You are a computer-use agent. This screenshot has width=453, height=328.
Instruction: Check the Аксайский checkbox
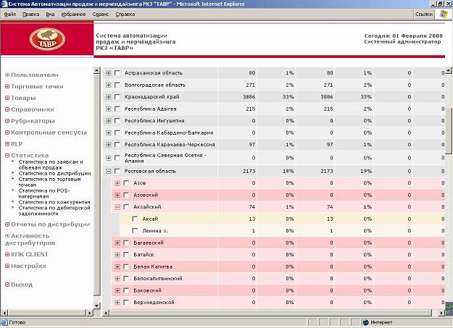(x=126, y=207)
